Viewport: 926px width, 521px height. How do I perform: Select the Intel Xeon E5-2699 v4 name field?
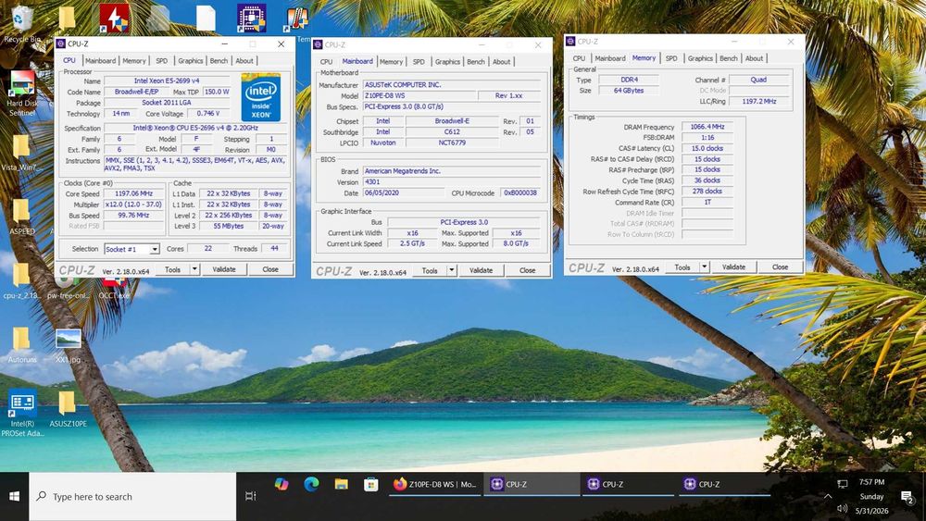(x=167, y=81)
